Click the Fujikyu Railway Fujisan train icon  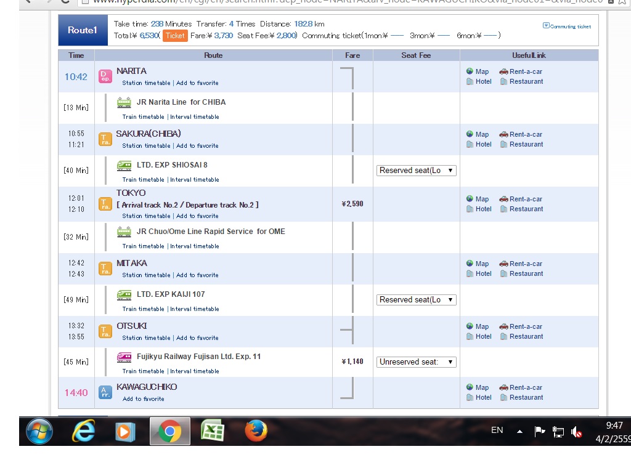click(124, 357)
